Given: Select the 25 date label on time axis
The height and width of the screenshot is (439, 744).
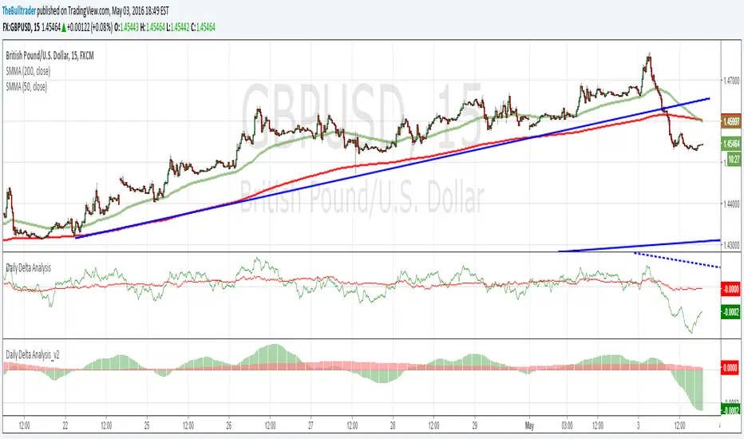Looking at the screenshot, I should (147, 425).
